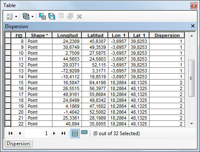Click the Lon_1 column header
Viewport: 200px width, 152px height.
[118, 35]
